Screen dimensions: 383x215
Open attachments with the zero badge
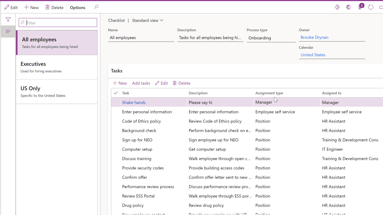pos(361,7)
